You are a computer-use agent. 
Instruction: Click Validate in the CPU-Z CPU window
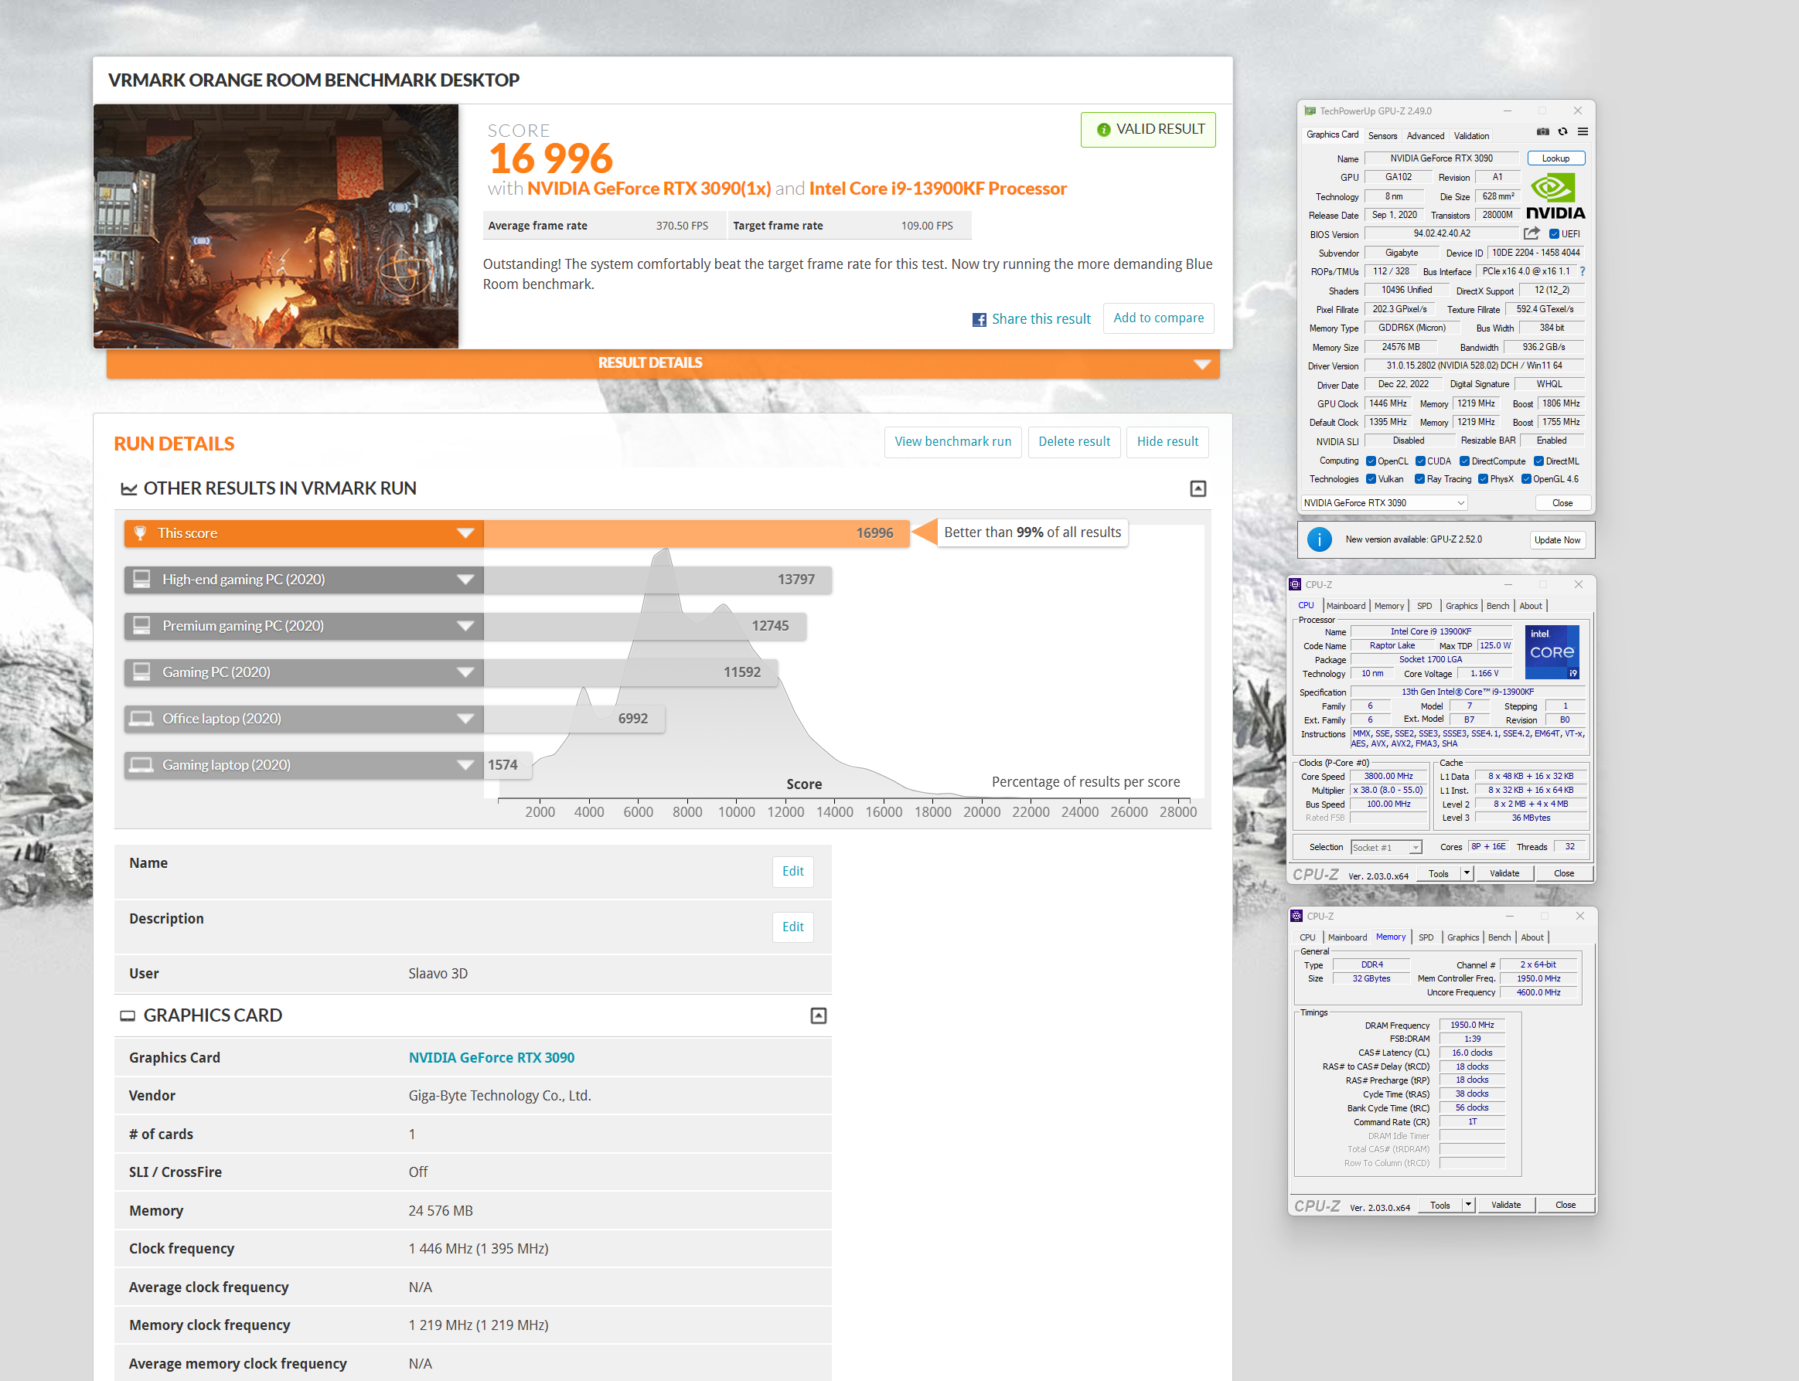(x=1504, y=873)
